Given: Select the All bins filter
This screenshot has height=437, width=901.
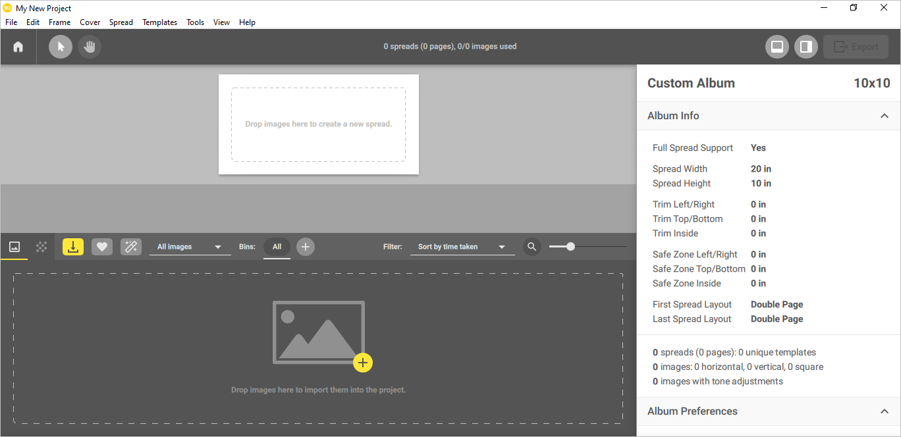Looking at the screenshot, I should pos(277,246).
